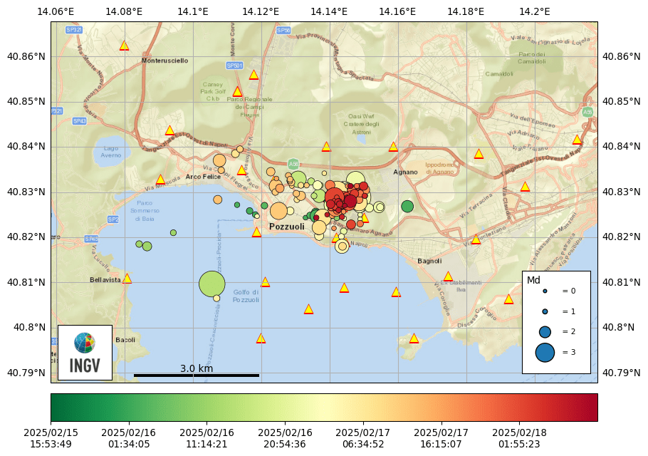
Task: Select the largest green earthquake circle in the gulf
Action: [x=212, y=284]
